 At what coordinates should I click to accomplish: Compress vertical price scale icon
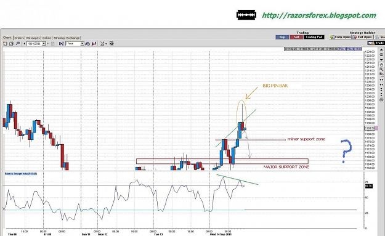point(381,94)
